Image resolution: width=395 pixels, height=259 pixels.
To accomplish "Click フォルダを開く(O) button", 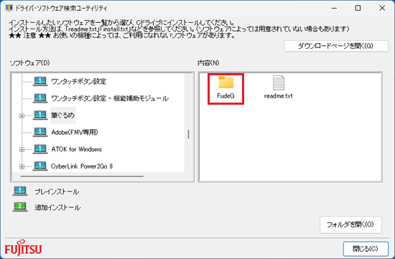I will coord(350,225).
